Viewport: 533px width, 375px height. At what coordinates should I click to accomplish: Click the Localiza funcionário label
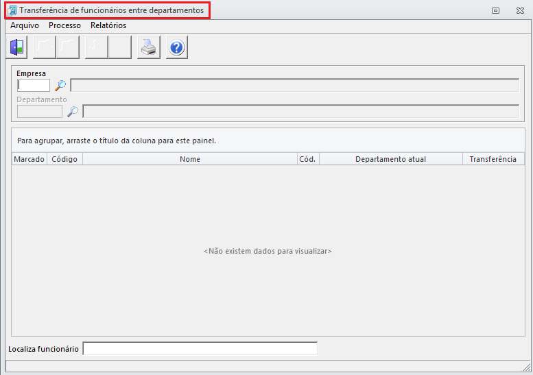(x=43, y=349)
